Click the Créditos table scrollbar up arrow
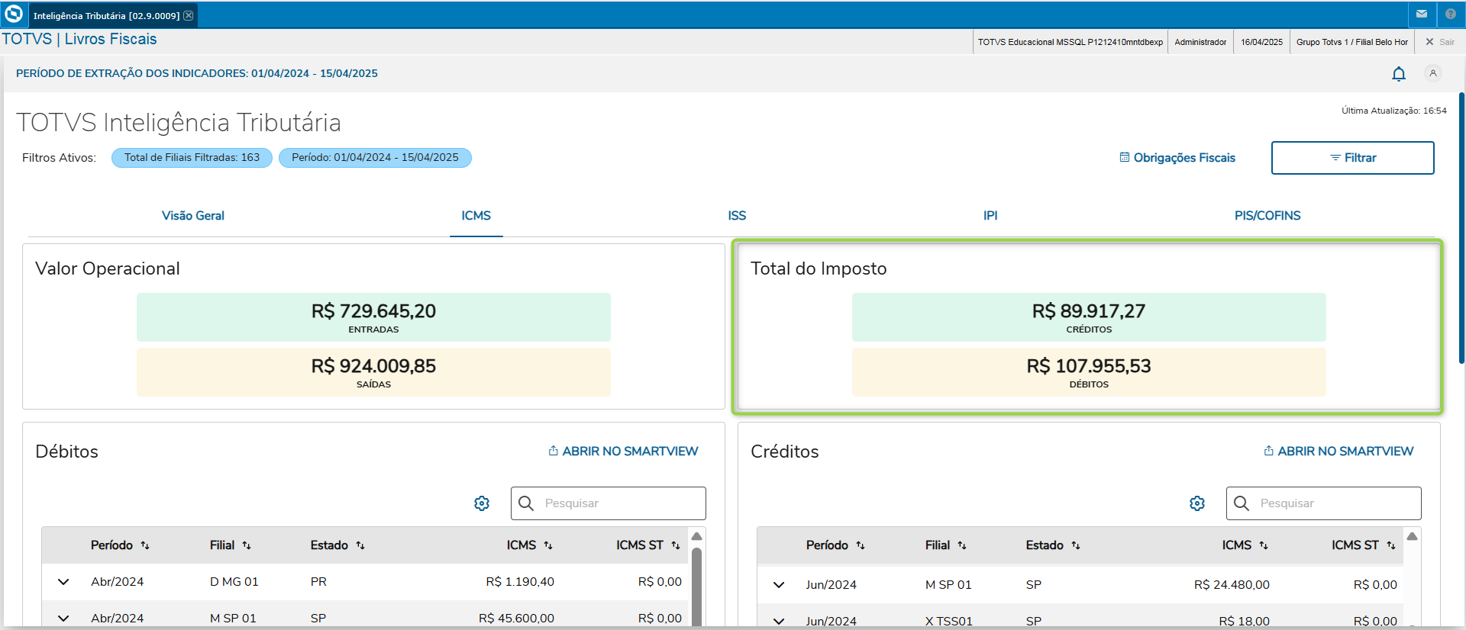 [1413, 536]
